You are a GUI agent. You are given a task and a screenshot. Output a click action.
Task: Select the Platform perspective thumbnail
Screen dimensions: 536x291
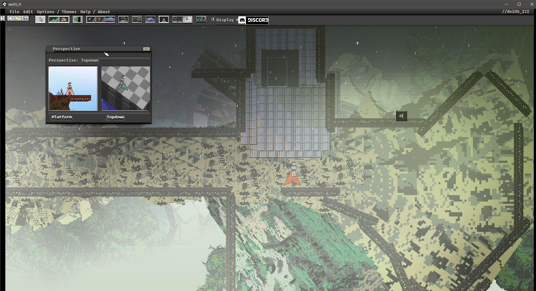(x=73, y=89)
